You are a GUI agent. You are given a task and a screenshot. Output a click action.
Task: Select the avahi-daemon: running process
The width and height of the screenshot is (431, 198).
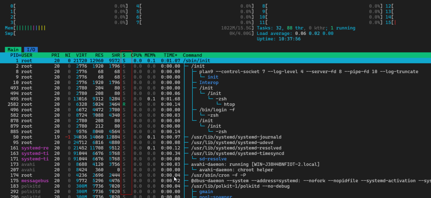(x=255, y=164)
